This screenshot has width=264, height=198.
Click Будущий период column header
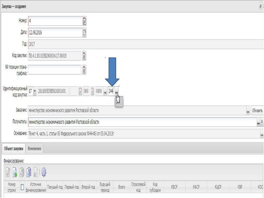coord(105,187)
